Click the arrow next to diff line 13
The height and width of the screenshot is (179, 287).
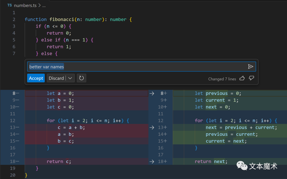(152, 128)
